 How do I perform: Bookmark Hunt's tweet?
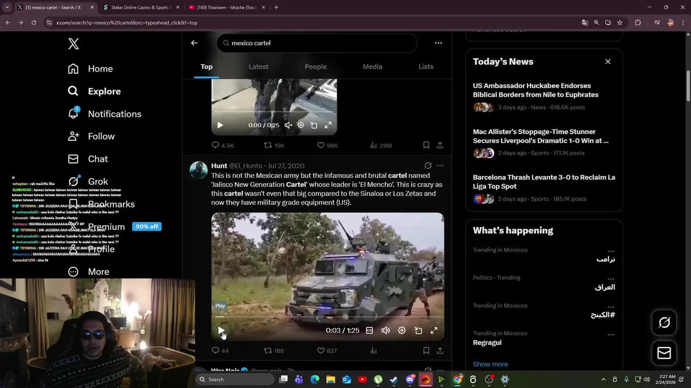coord(426,350)
